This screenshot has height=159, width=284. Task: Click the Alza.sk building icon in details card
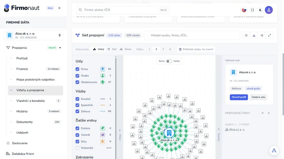pyautogui.click(x=233, y=72)
